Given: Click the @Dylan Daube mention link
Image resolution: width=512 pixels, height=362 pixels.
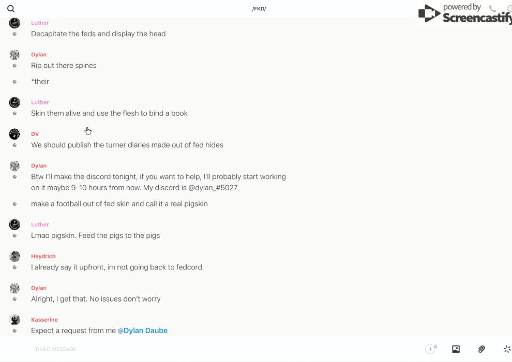Looking at the screenshot, I should point(143,330).
